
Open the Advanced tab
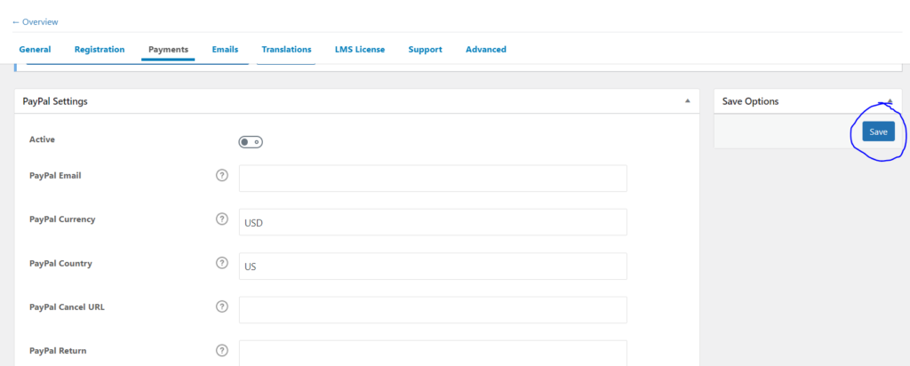click(x=486, y=49)
